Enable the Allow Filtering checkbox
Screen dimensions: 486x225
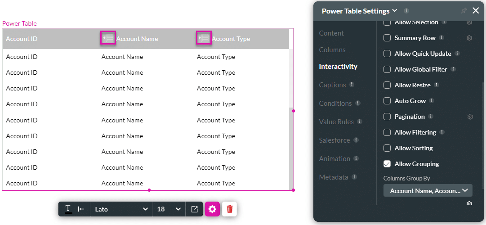[x=387, y=132]
